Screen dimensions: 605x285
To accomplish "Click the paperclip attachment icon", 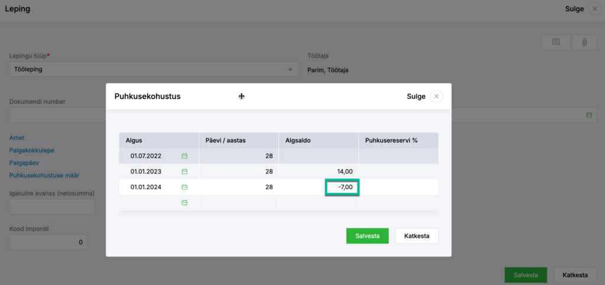I will (x=584, y=43).
